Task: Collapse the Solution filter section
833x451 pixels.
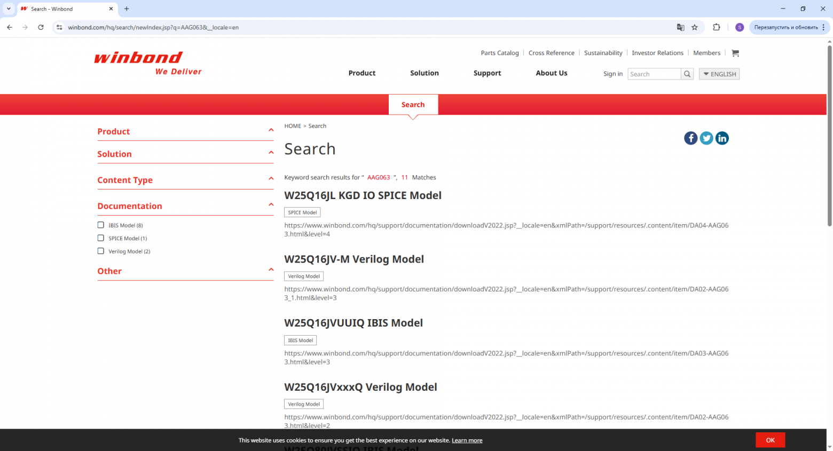Action: 271,153
